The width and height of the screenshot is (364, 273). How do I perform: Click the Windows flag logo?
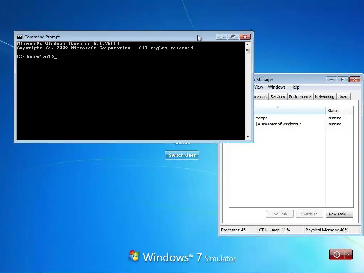134,256
